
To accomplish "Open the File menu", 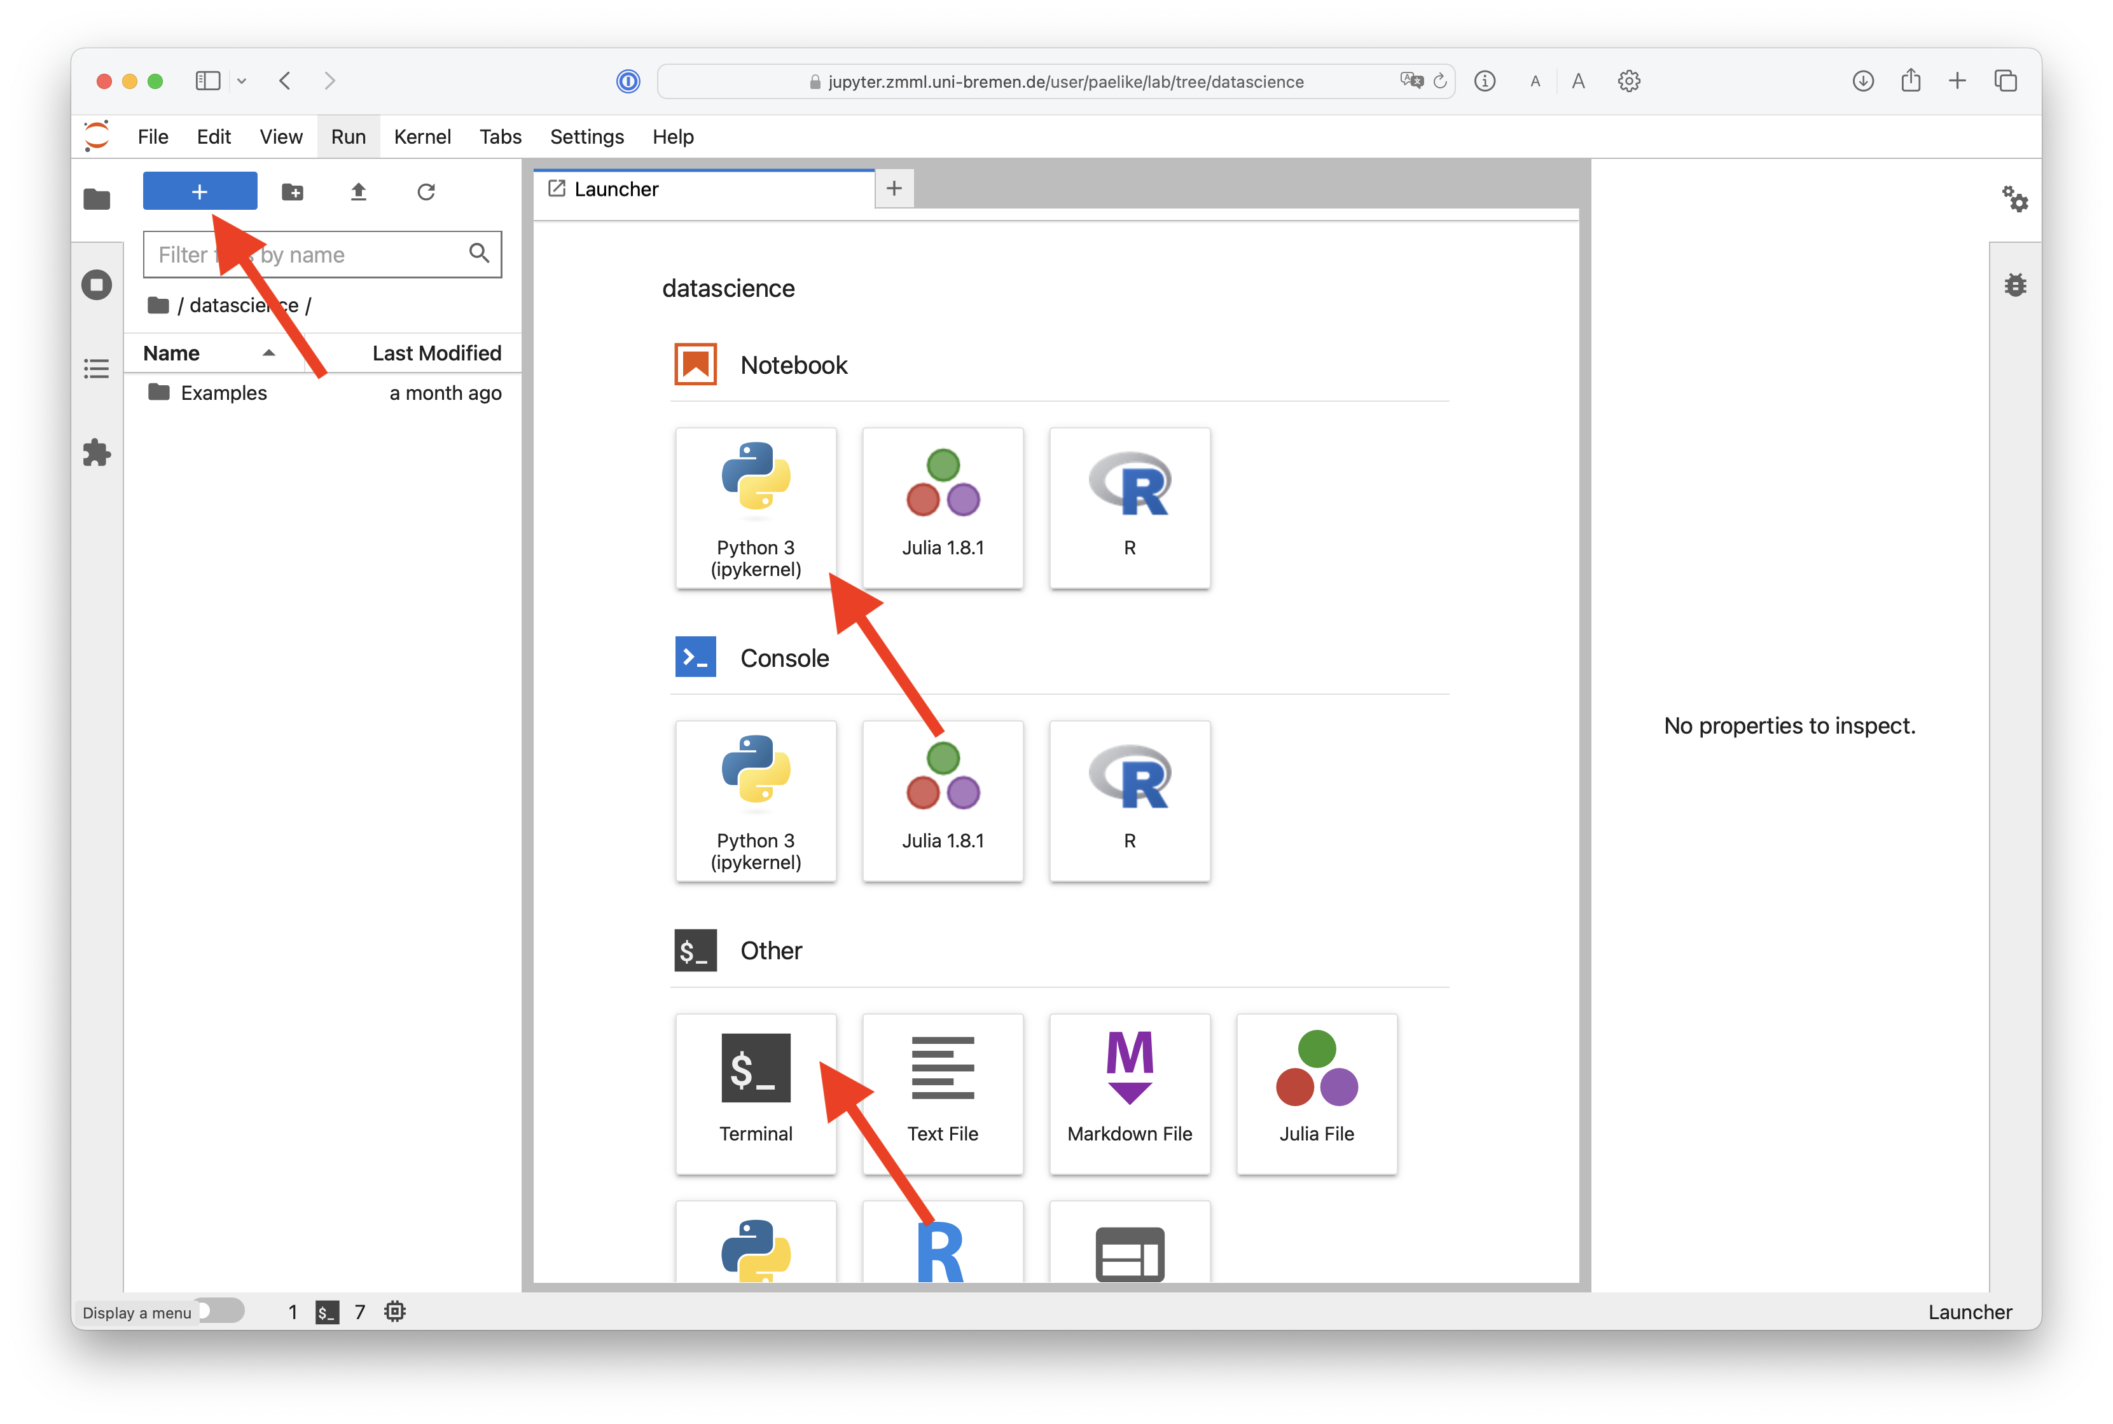I will (x=153, y=136).
